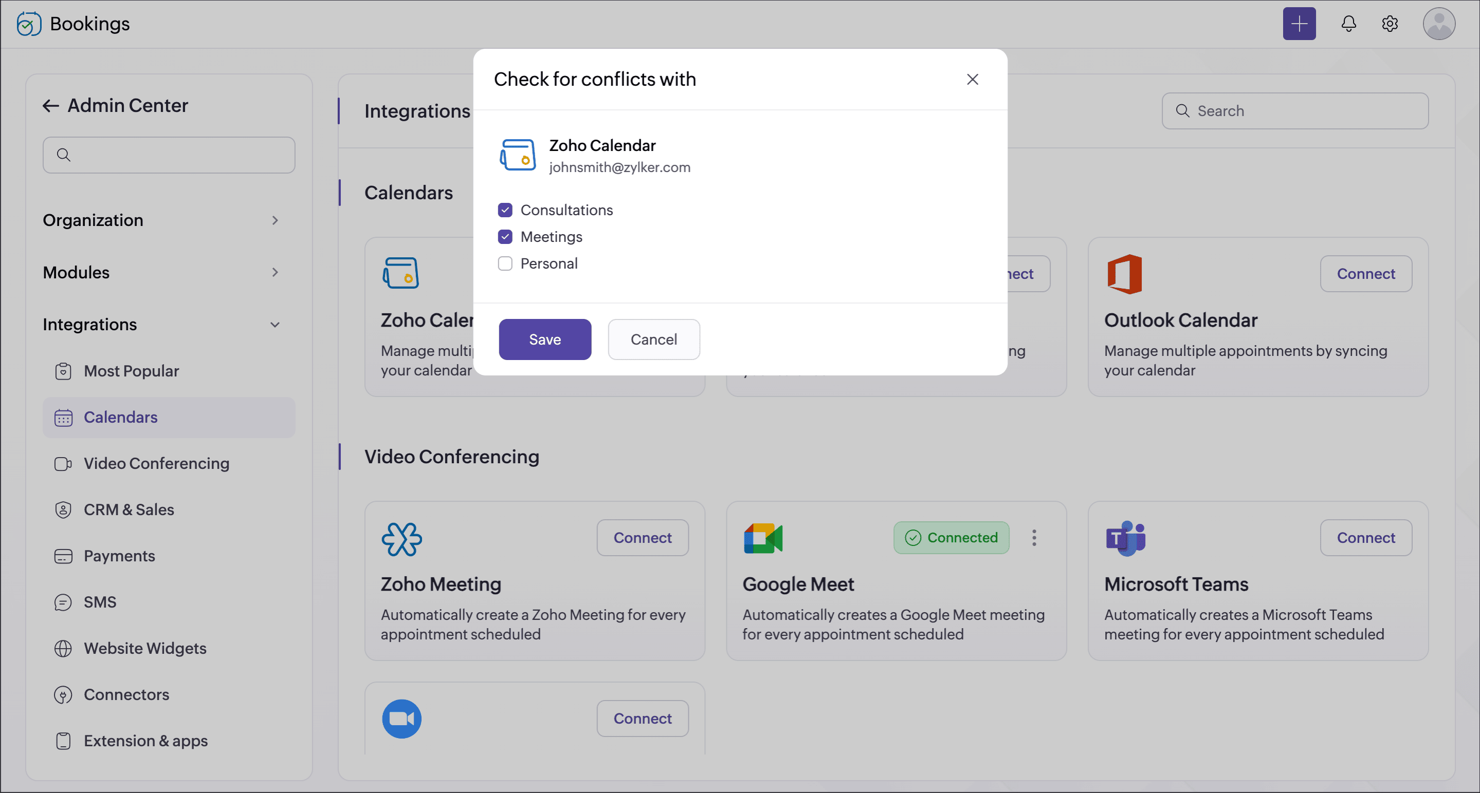Go to Video Conferencing integrations

point(169,464)
